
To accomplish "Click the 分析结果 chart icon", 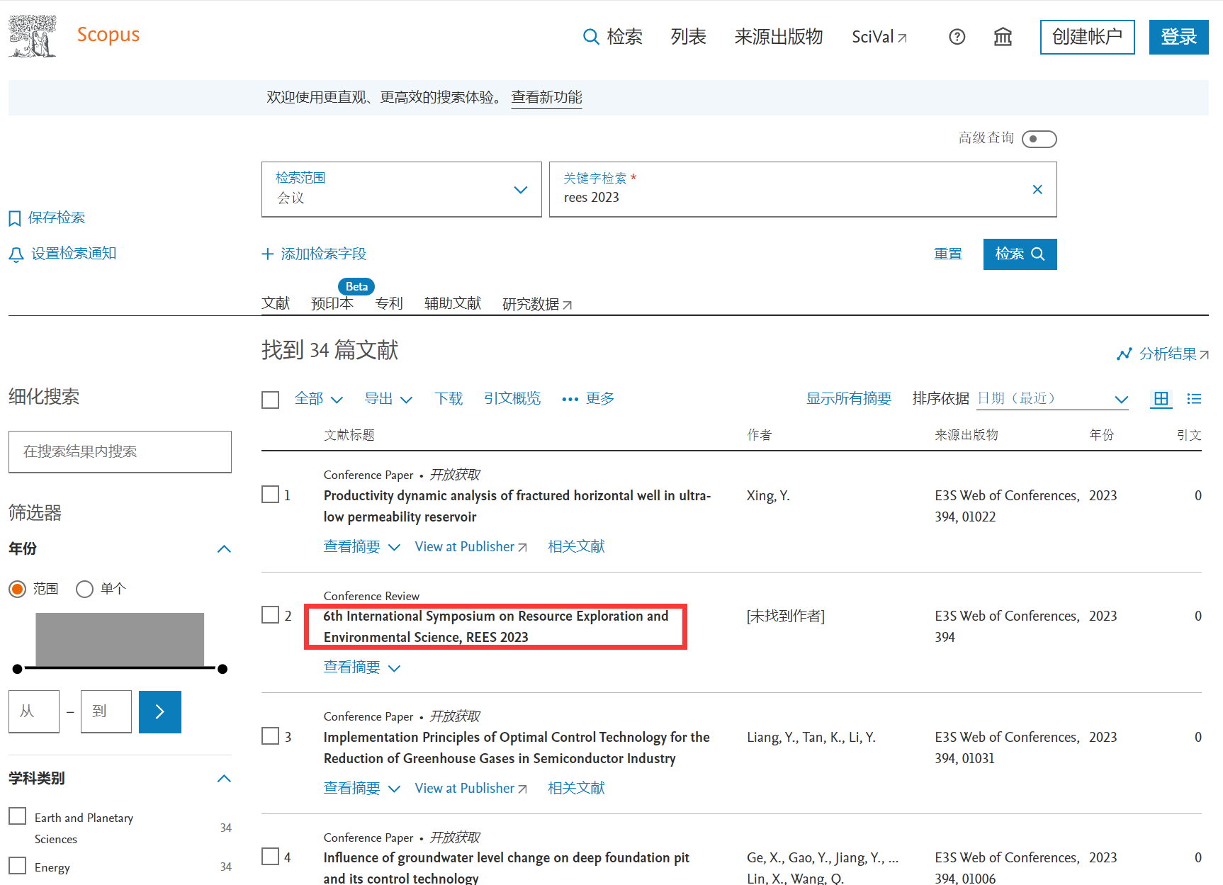I will point(1124,354).
